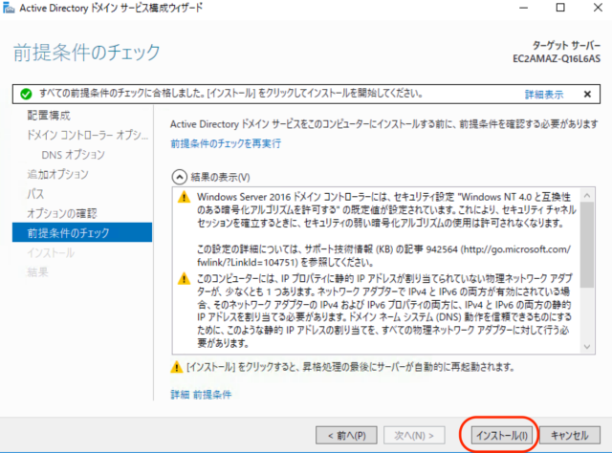Click the results list scroll up arrow

pyautogui.click(x=587, y=195)
